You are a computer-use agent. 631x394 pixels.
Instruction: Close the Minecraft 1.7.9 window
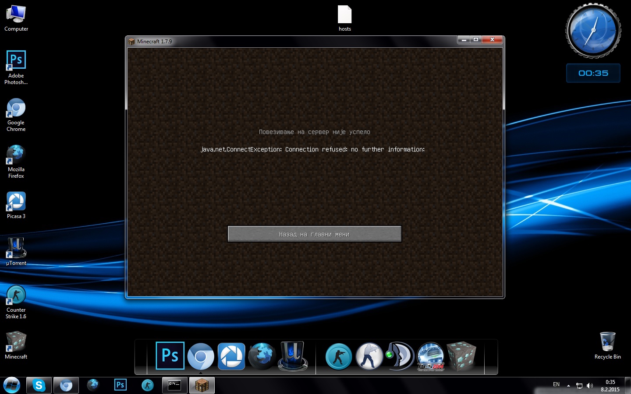pos(493,39)
